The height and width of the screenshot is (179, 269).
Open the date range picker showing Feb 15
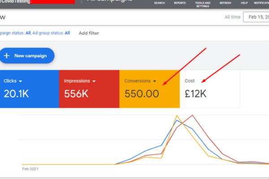click(x=256, y=17)
